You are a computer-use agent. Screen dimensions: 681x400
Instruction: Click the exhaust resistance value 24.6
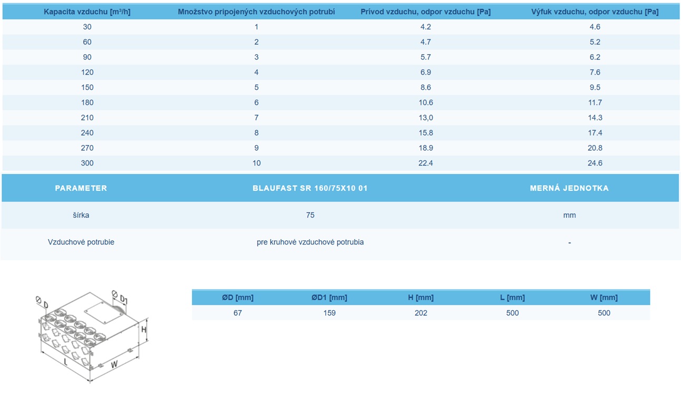coord(595,163)
